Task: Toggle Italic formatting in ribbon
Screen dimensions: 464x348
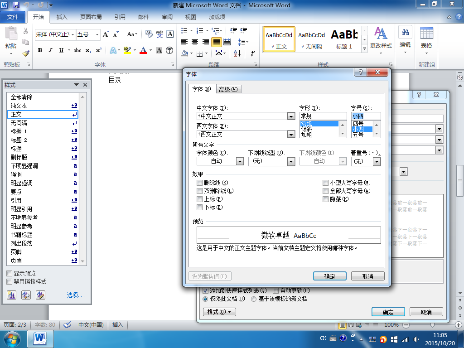Action: click(51, 50)
